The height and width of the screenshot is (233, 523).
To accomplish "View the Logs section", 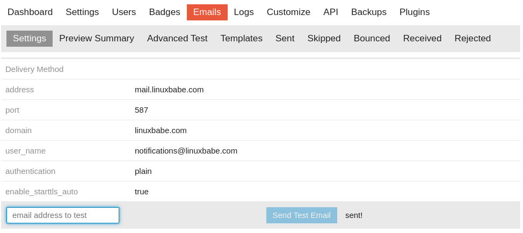I will (x=244, y=12).
